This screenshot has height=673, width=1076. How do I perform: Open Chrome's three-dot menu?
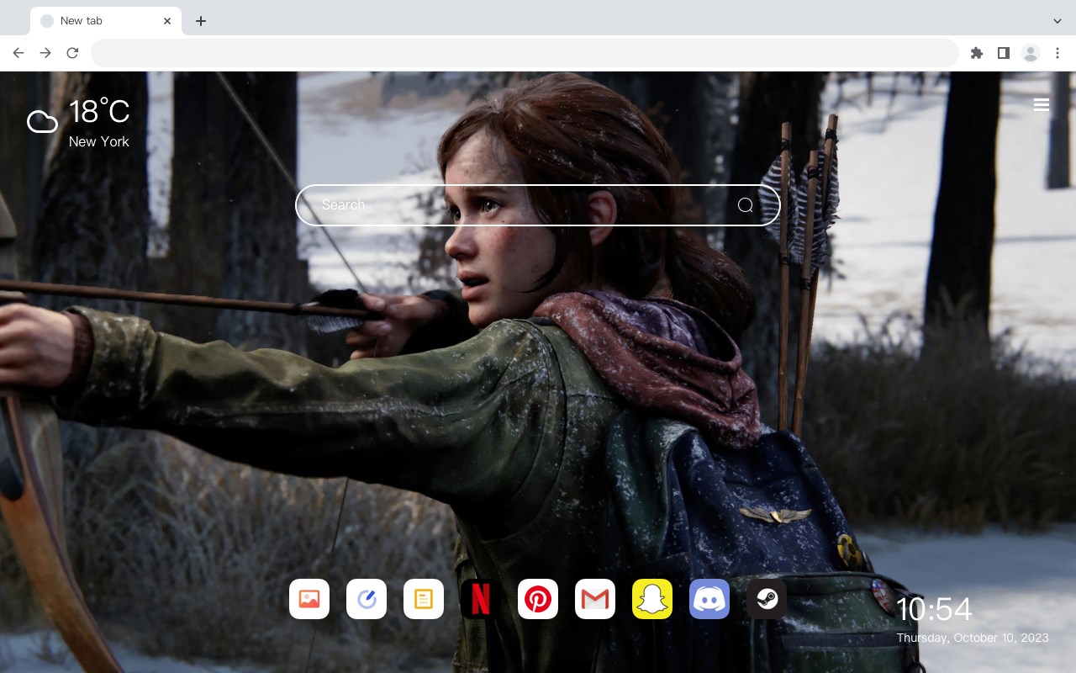1058,53
